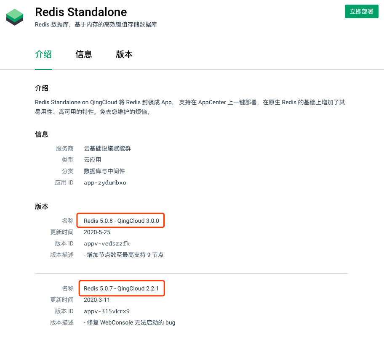Click the 版本 section heading
384x343 pixels.
click(42, 206)
